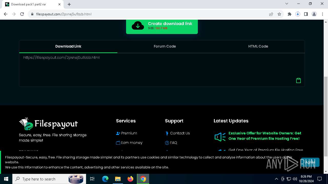The image size is (328, 184).
Task: Open the Premium services link
Action: pyautogui.click(x=129, y=133)
